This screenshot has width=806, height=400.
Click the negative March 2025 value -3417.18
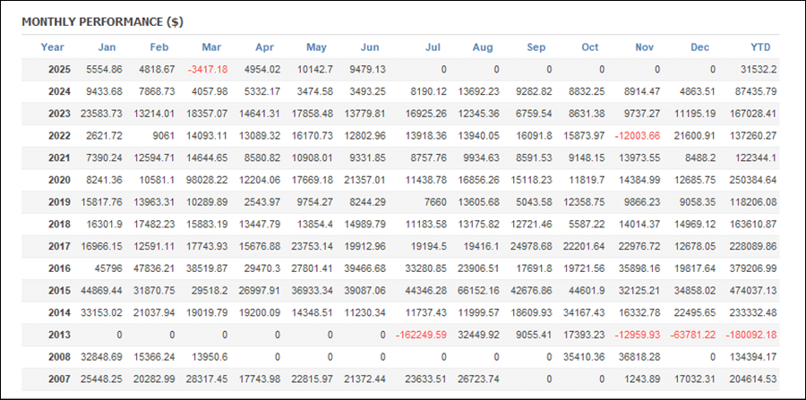209,69
